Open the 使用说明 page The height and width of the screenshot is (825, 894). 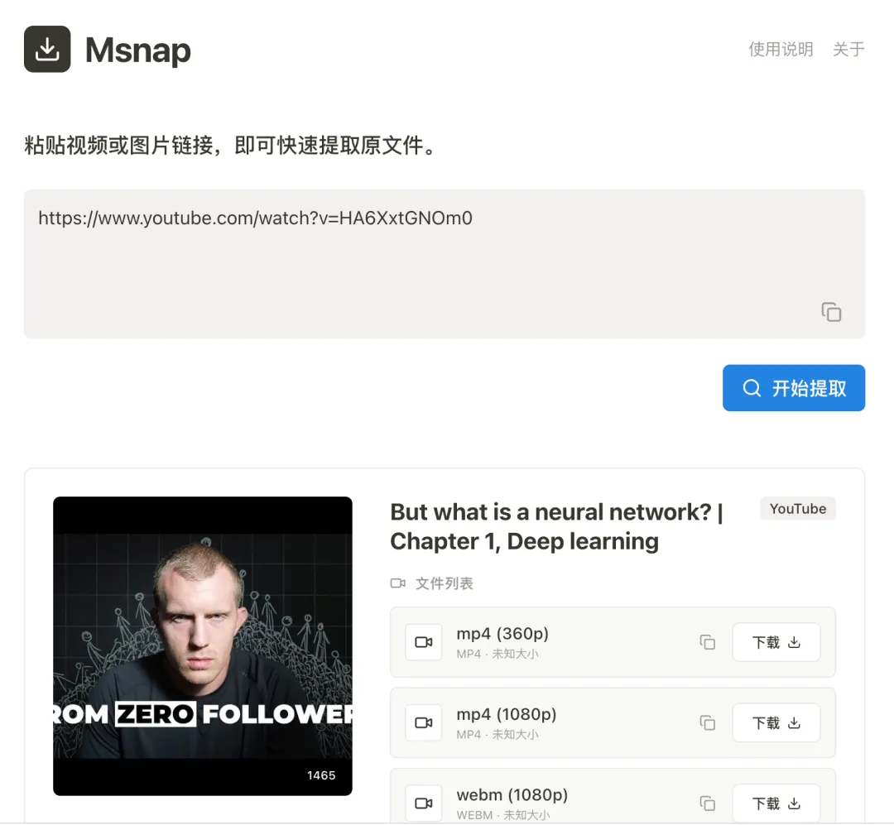781,49
